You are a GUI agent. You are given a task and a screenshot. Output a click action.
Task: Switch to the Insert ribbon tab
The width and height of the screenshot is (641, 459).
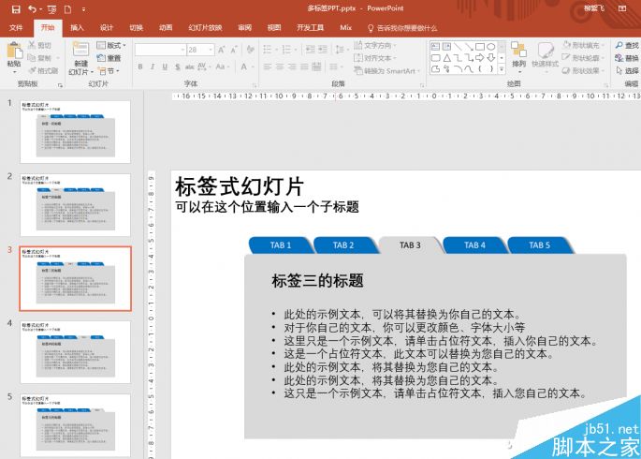tap(77, 28)
